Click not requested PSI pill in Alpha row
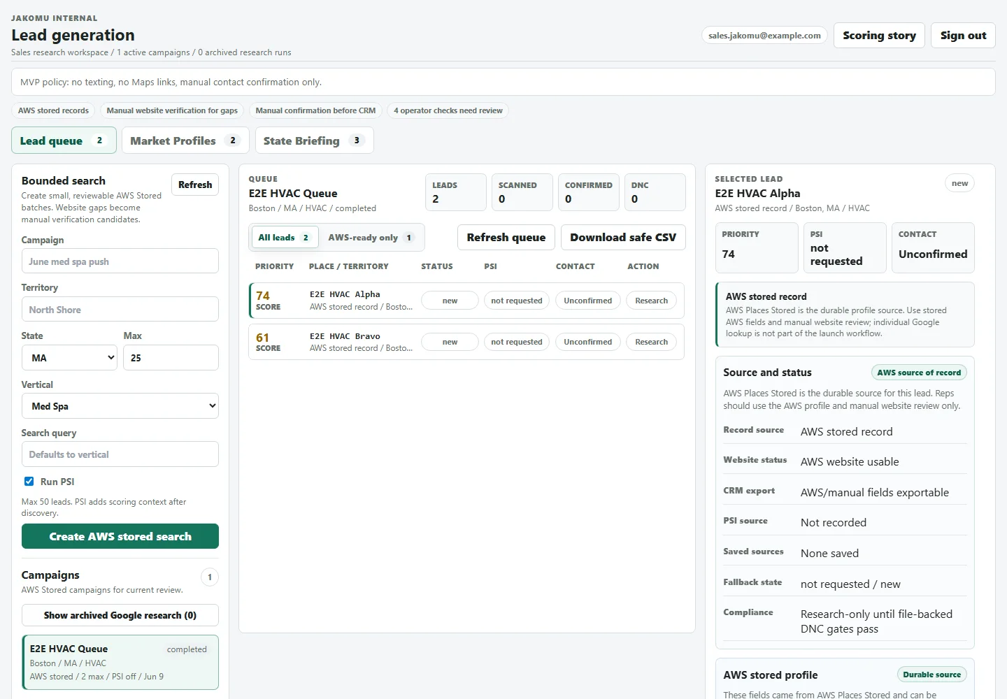The width and height of the screenshot is (1007, 699). pyautogui.click(x=517, y=301)
